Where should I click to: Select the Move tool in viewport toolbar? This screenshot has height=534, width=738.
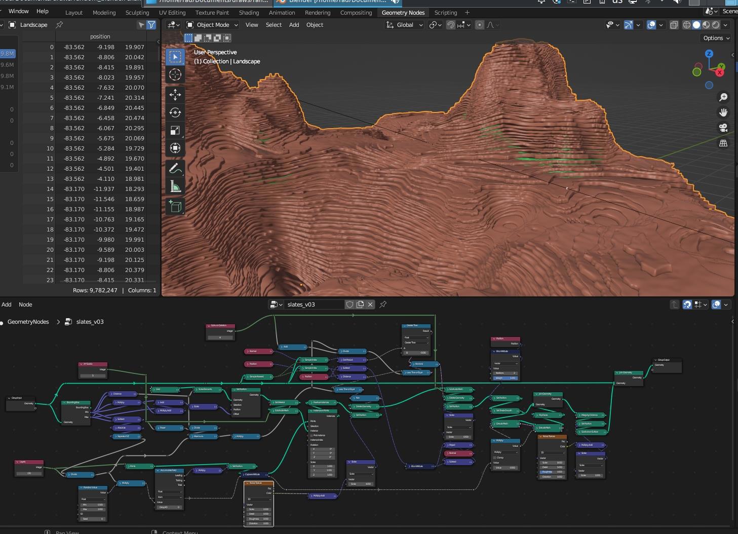(175, 94)
